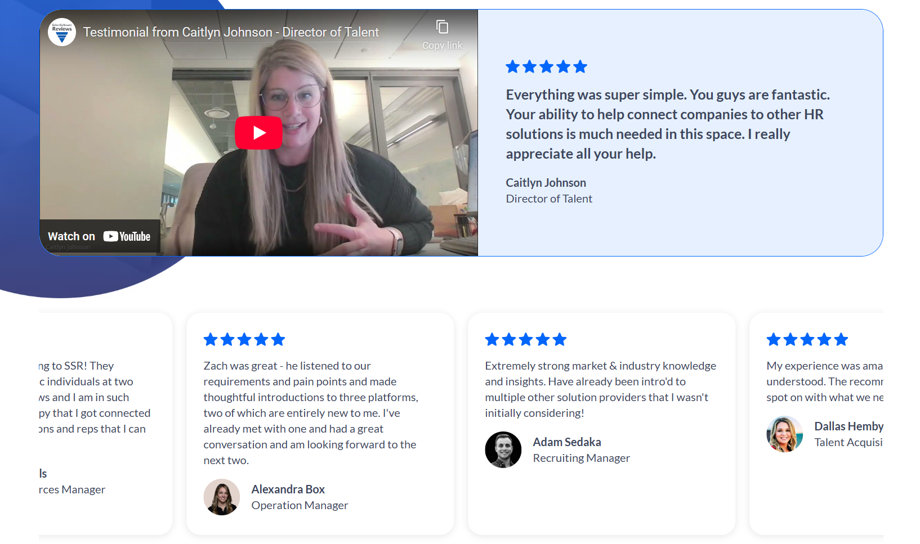Click the Watch on YouTube button
This screenshot has height=544, width=920.
pos(100,236)
